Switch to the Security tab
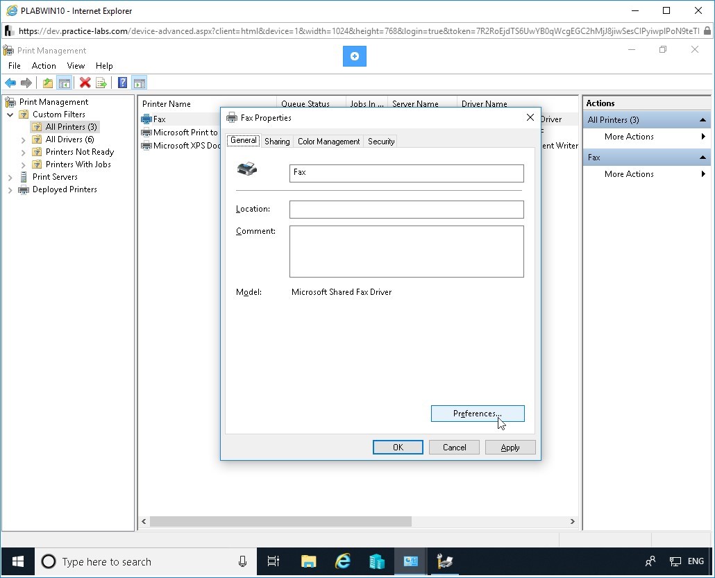Screen dimensions: 715x578 pyautogui.click(x=381, y=142)
